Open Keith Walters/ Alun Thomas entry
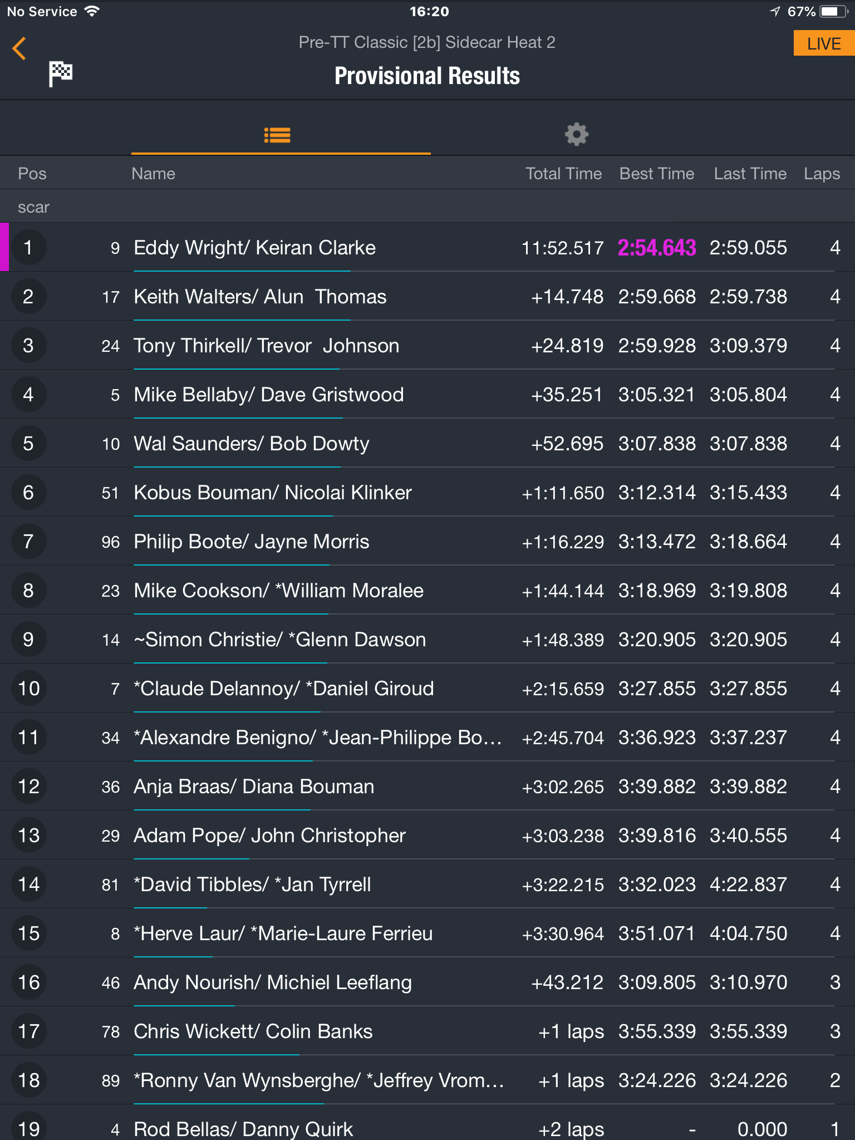 [427, 296]
